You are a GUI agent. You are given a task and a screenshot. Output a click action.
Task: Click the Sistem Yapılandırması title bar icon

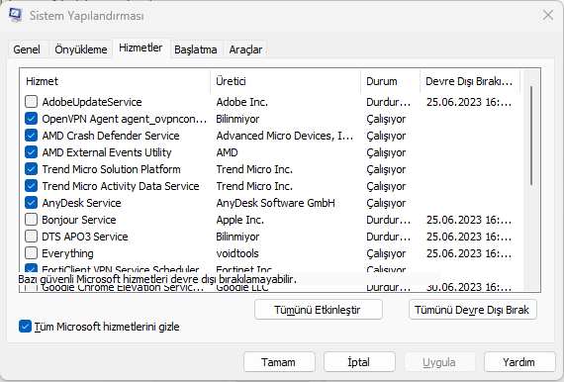pyautogui.click(x=16, y=15)
